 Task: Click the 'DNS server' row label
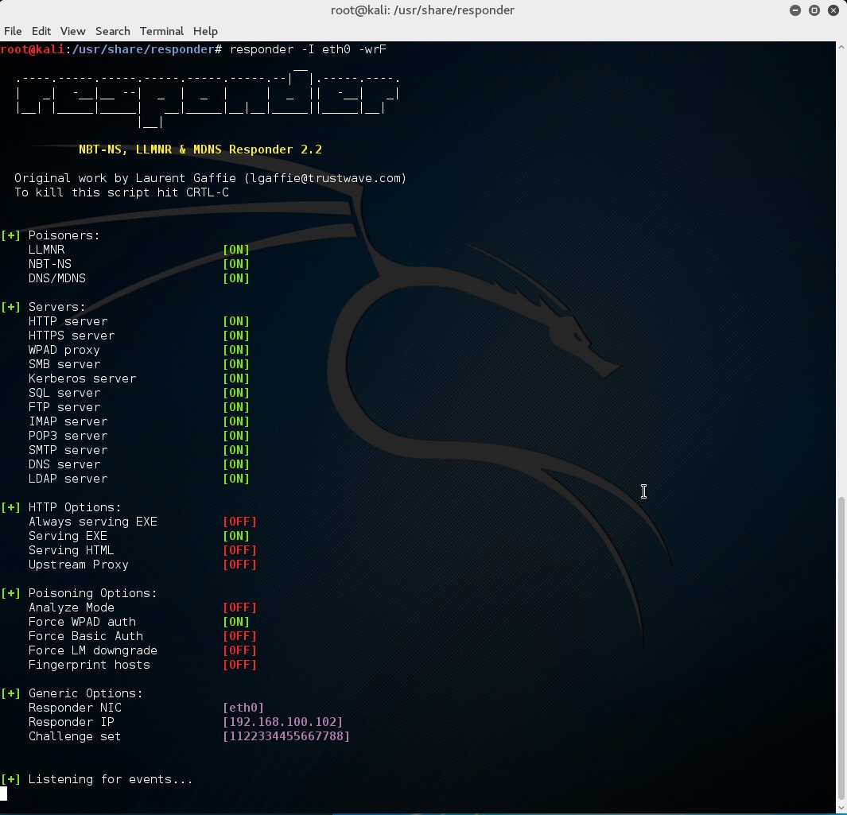pos(64,464)
